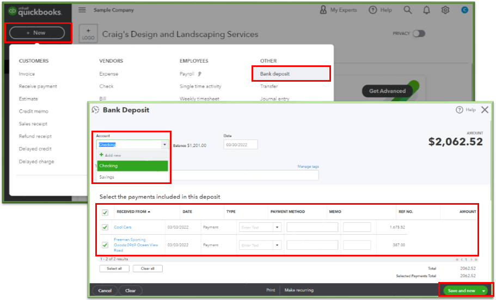
Task: Click Ref No. field for Cool Cars
Action: coord(357,227)
